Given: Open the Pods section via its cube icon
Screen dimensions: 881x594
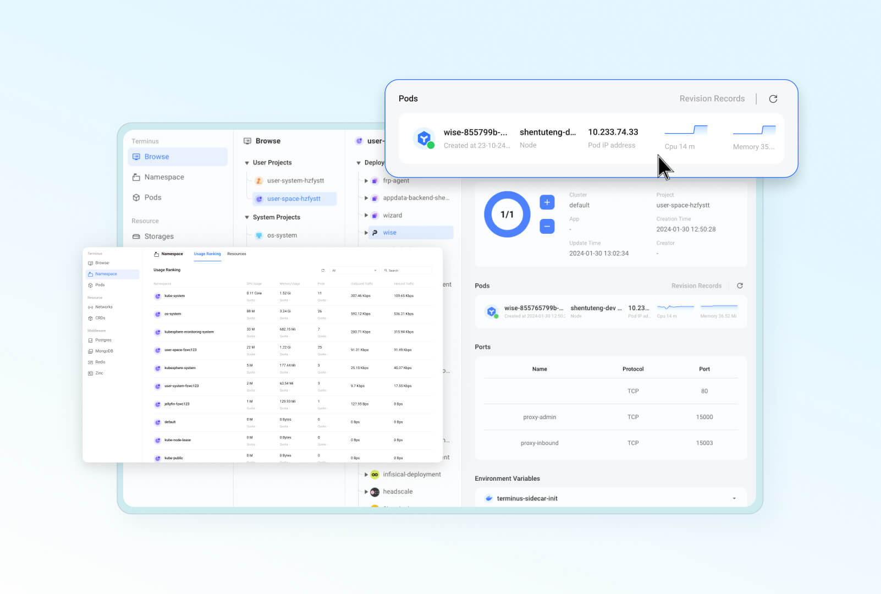Looking at the screenshot, I should [136, 197].
